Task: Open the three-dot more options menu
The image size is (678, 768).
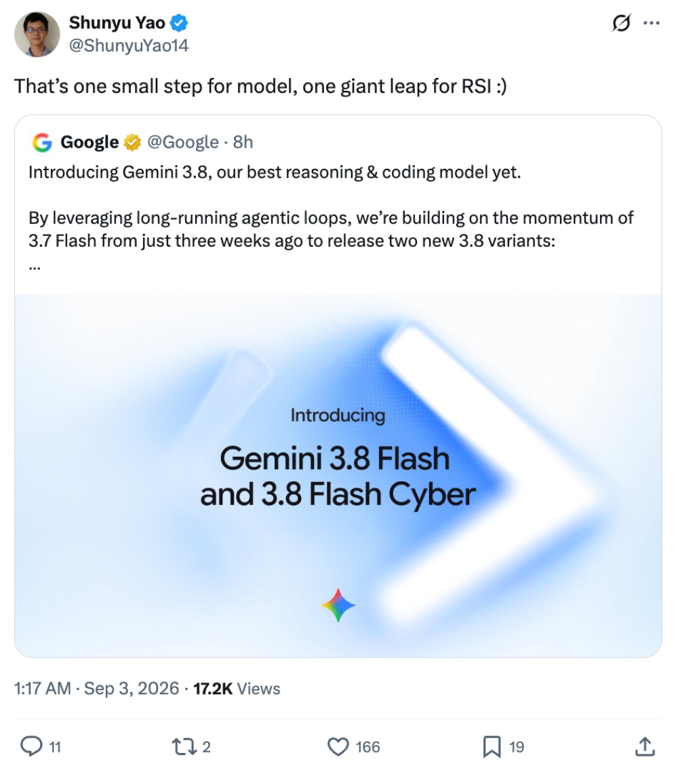Action: tap(651, 22)
